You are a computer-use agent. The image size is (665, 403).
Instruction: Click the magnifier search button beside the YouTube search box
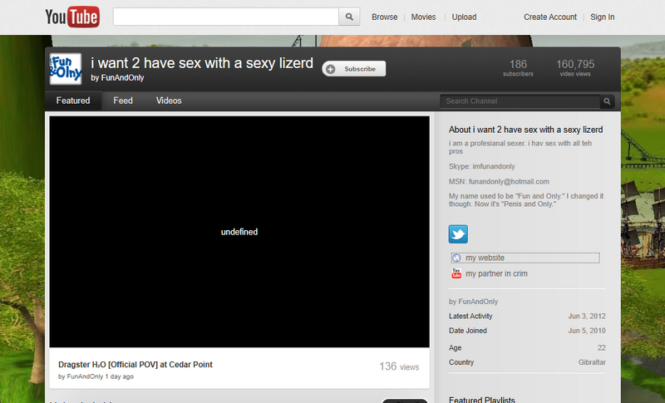[x=349, y=17]
